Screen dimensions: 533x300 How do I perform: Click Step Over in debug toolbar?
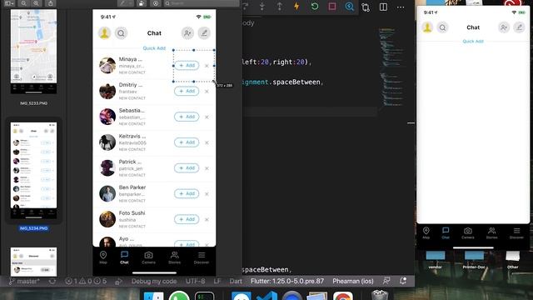pos(245,7)
